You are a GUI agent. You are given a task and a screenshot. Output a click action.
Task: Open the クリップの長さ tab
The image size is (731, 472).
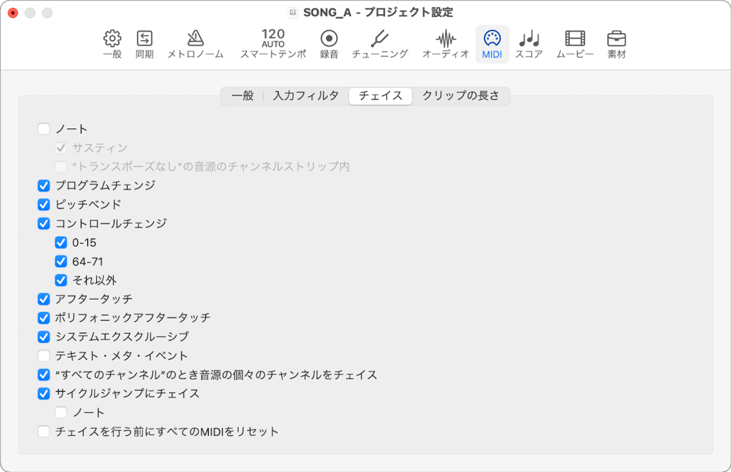(461, 94)
